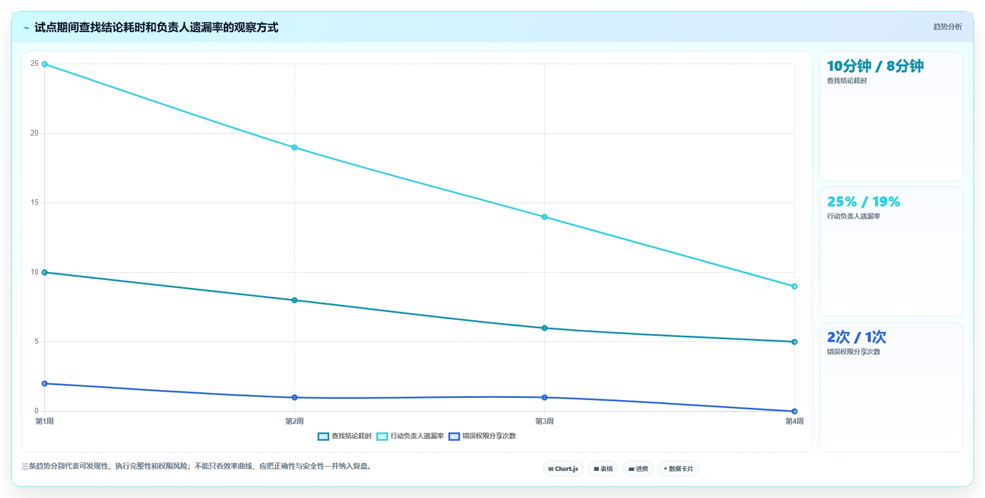Click the 错误权限分享次数 label in the KPI card
This screenshot has width=985, height=498.
pos(854,352)
